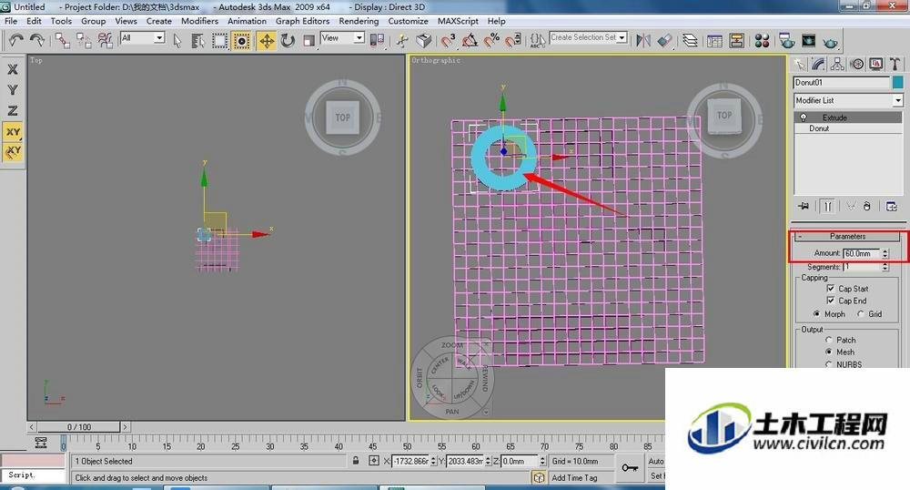The height and width of the screenshot is (490, 910).
Task: Click the Rectangular Selection Region icon
Action: (x=219, y=40)
